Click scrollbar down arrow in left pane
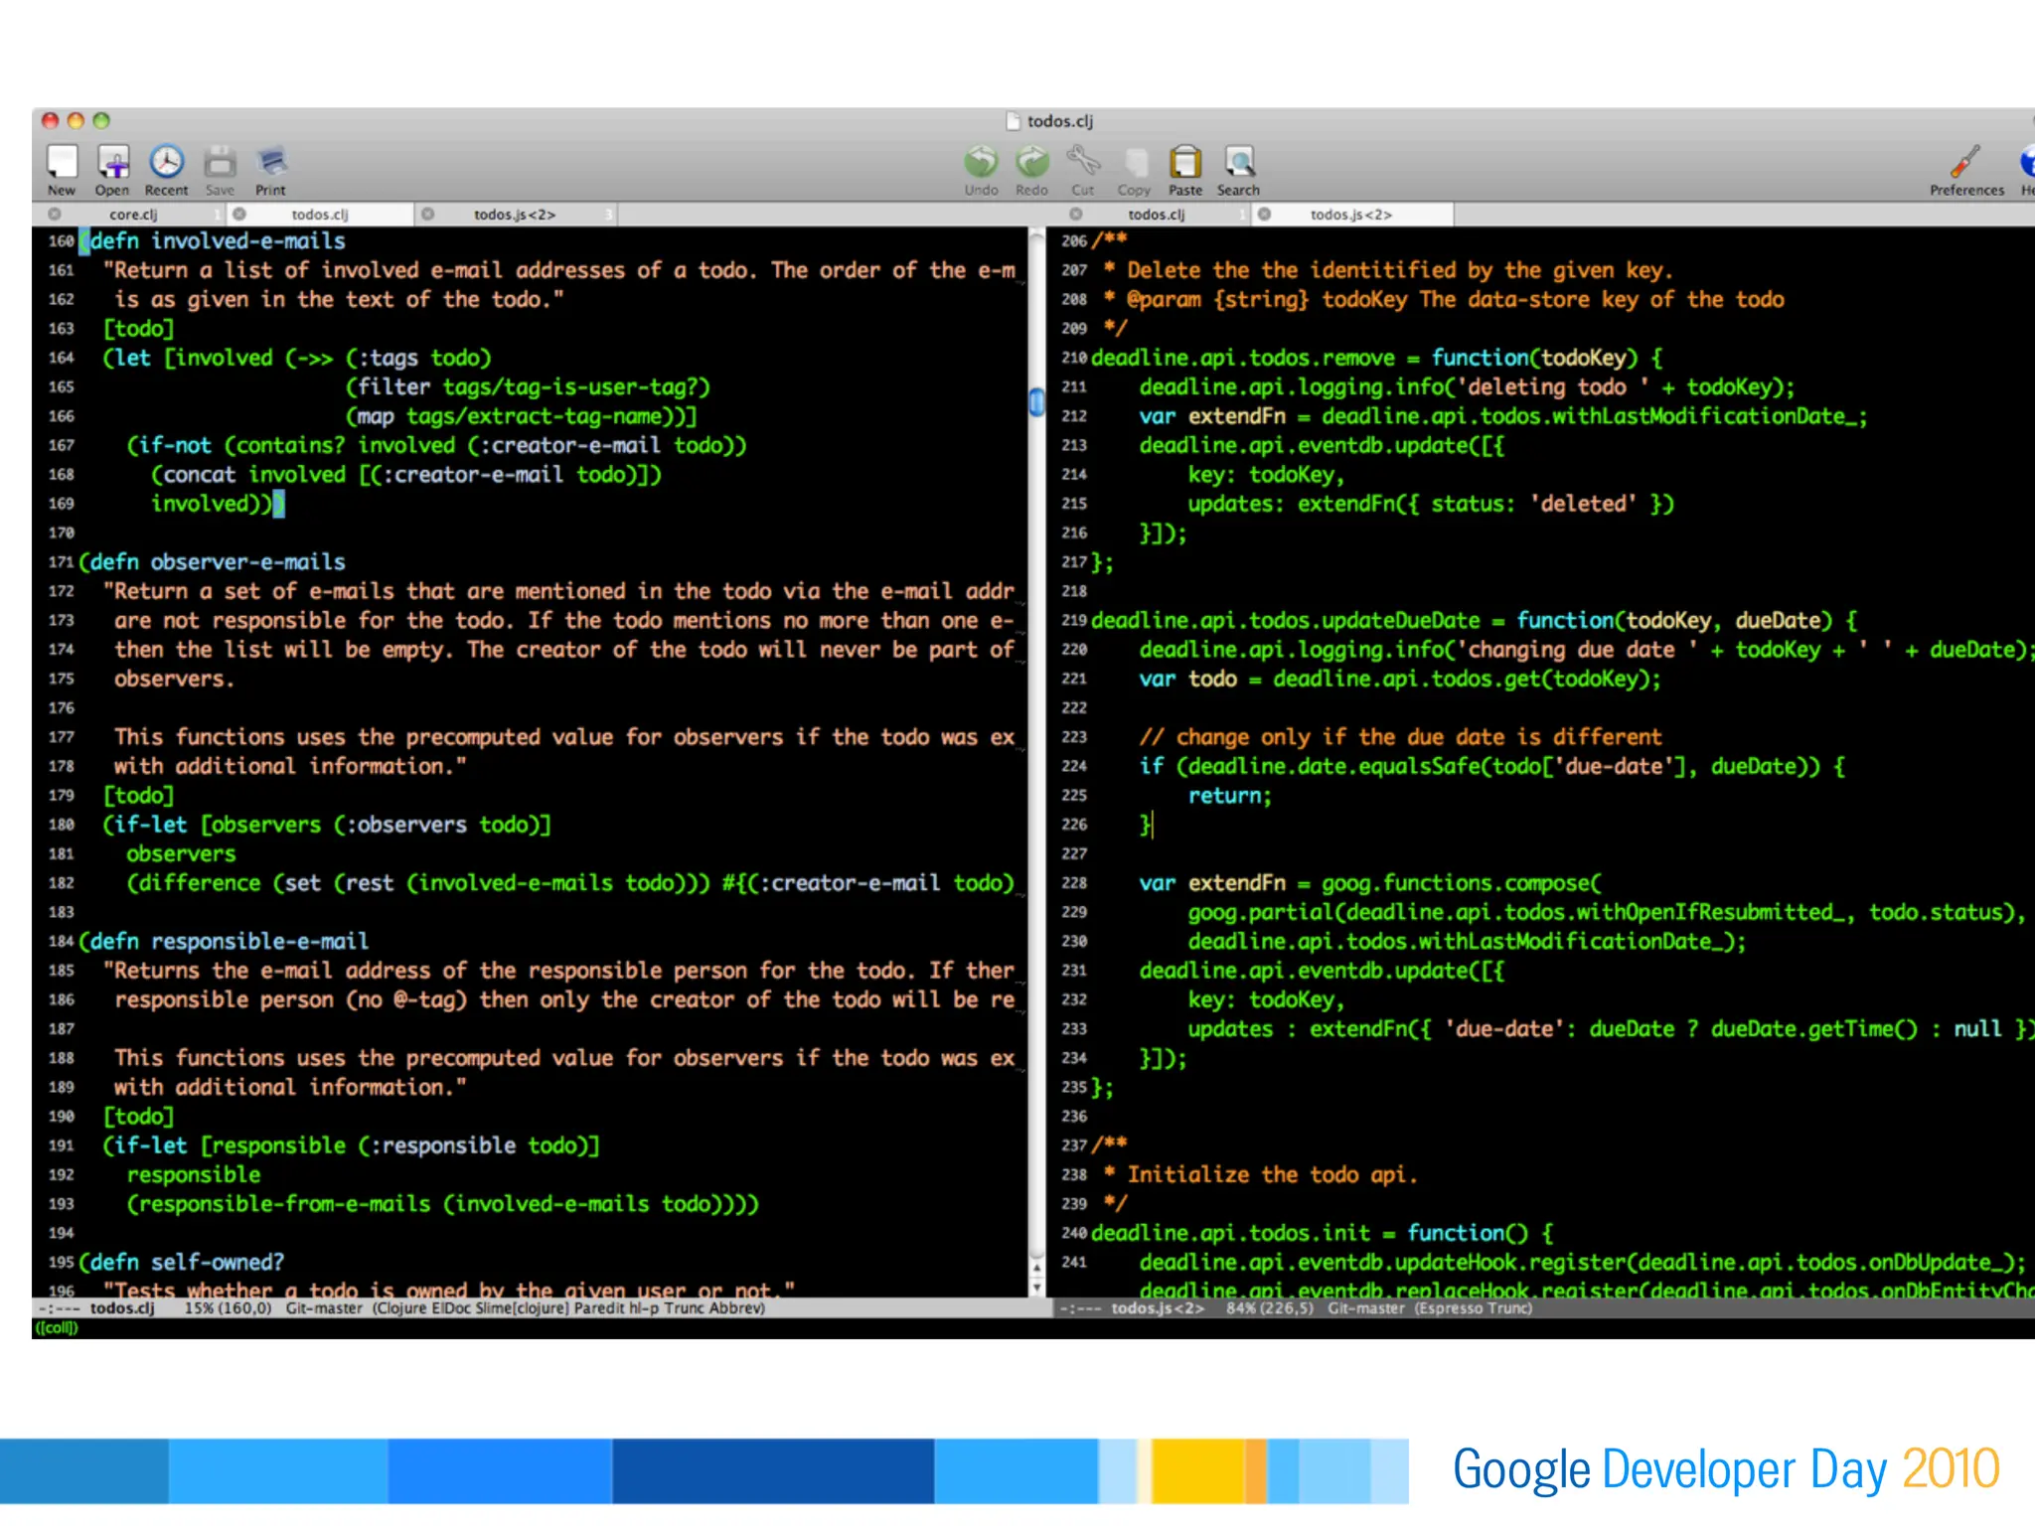Screen dimensions: 2035x1526 coord(1036,1288)
